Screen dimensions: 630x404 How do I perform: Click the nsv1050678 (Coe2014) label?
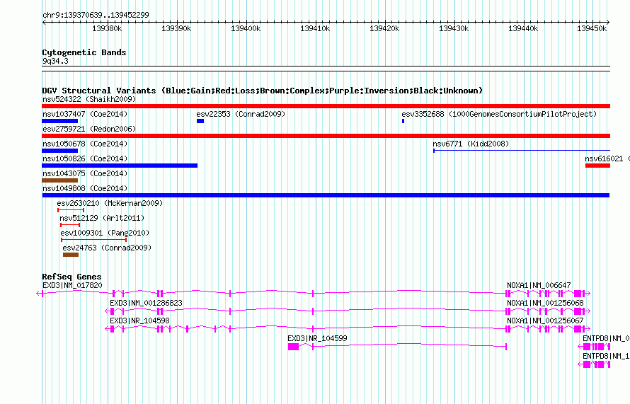click(x=85, y=144)
